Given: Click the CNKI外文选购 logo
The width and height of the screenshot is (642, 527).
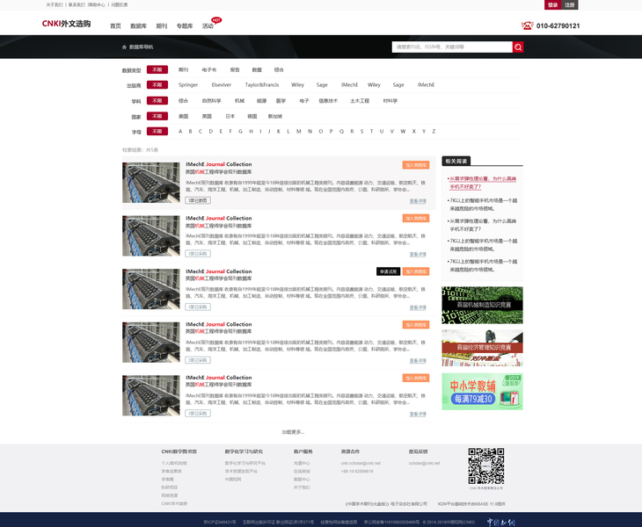Looking at the screenshot, I should pos(66,24).
